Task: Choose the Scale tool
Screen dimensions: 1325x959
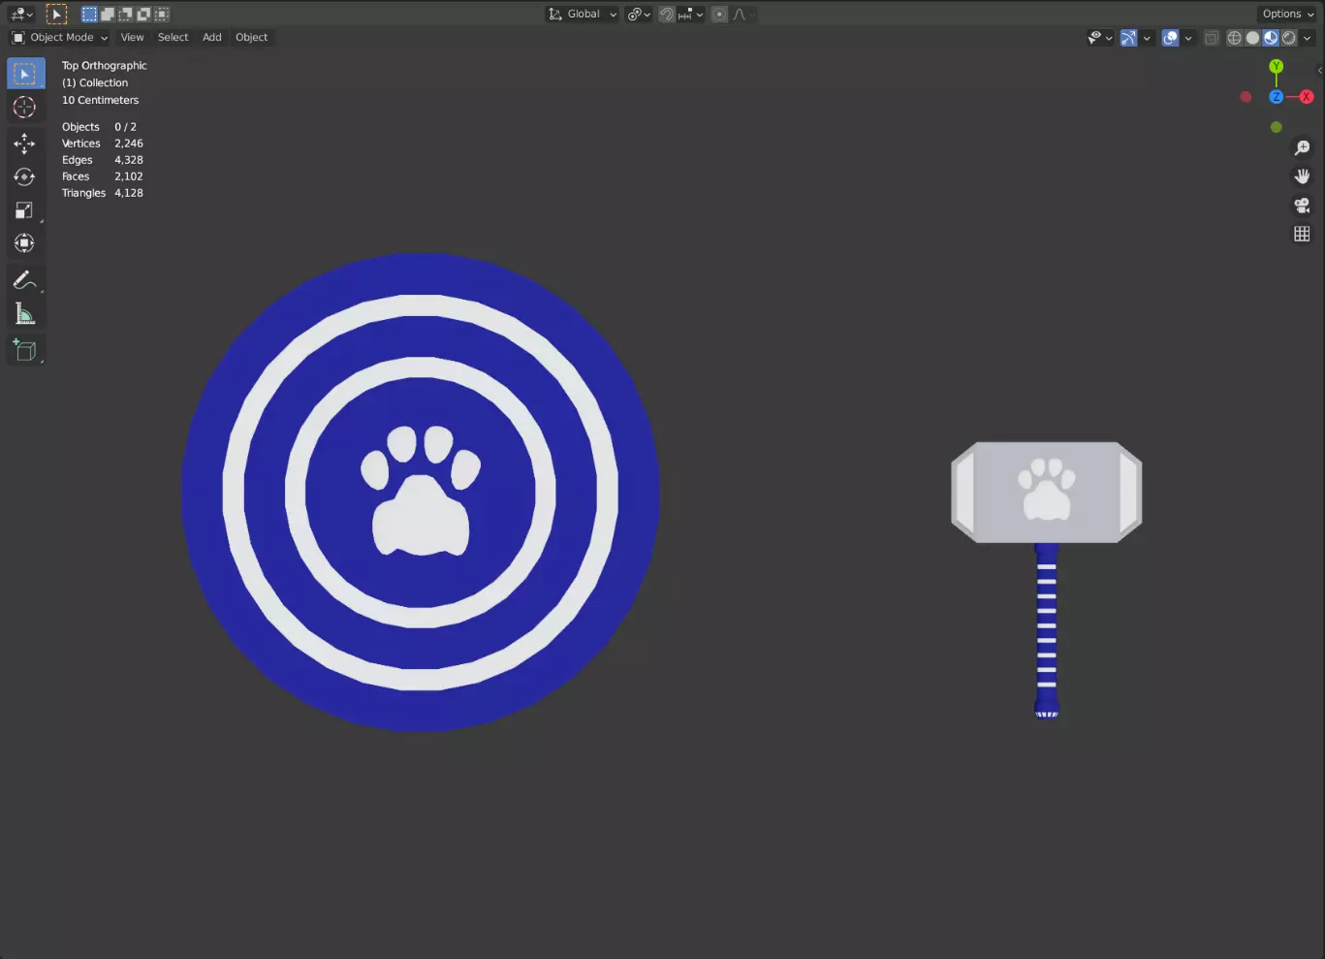Action: coord(24,210)
